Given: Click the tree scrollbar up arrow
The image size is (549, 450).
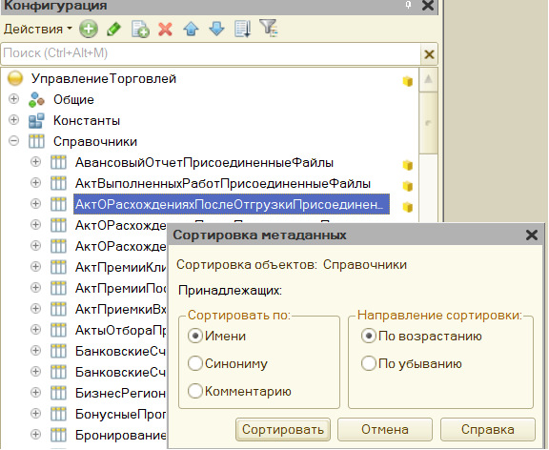Looking at the screenshot, I should [x=428, y=79].
